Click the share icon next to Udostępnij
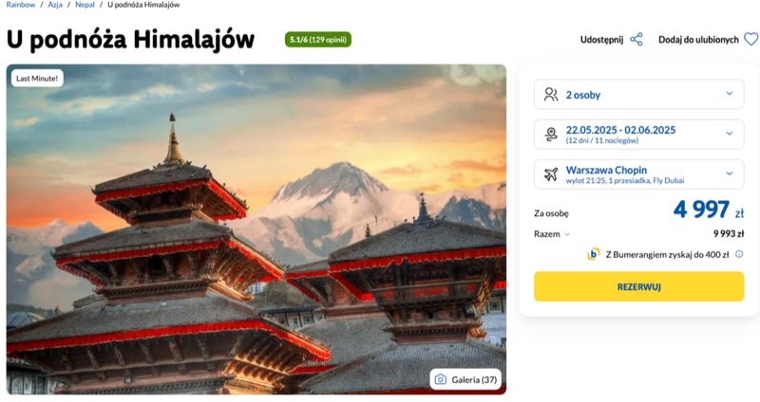This screenshot has width=760, height=402. pyautogui.click(x=636, y=39)
